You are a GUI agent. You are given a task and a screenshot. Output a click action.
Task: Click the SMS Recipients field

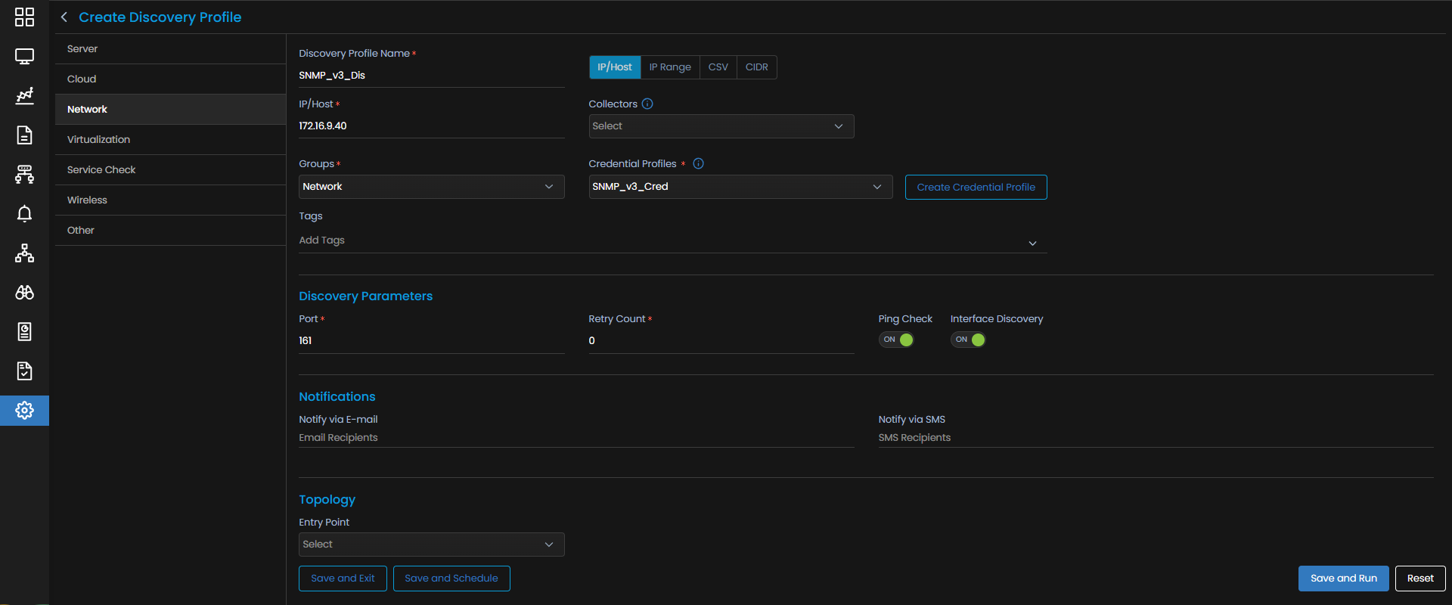click(x=1156, y=438)
